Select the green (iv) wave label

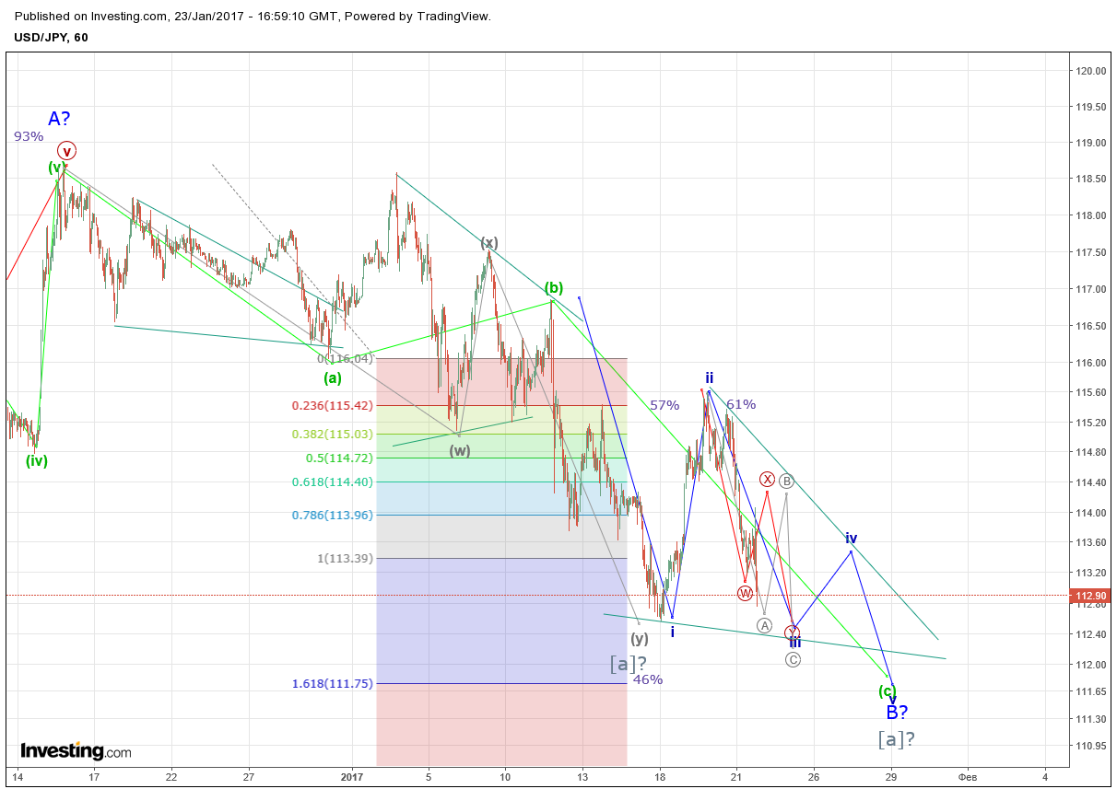click(37, 461)
